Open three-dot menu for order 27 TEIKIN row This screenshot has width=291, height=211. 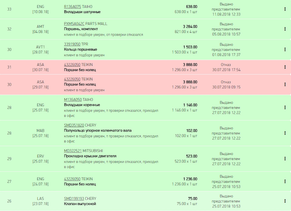pyautogui.click(x=285, y=181)
